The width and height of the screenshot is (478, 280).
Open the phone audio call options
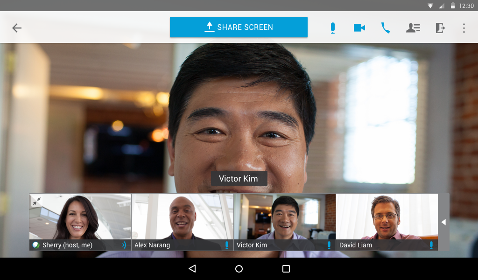coord(385,28)
